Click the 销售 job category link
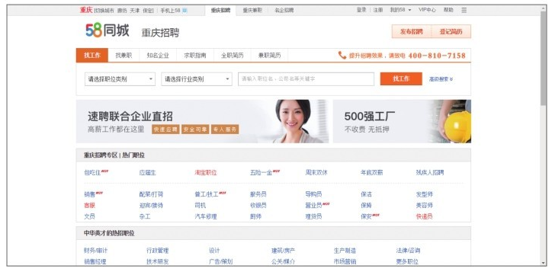552x275 pixels. point(89,194)
